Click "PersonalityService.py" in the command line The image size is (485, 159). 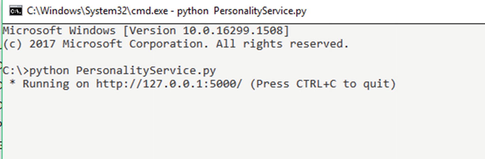point(146,71)
